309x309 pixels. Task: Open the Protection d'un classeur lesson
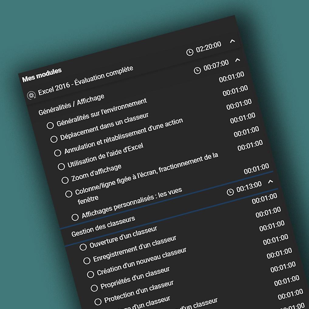click(x=139, y=292)
